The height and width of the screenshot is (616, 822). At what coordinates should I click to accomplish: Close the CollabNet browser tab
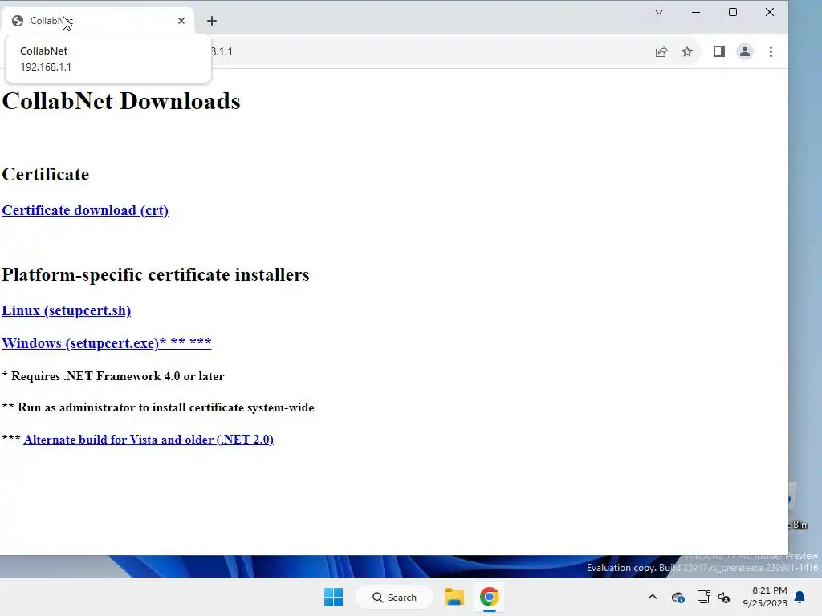tap(181, 21)
